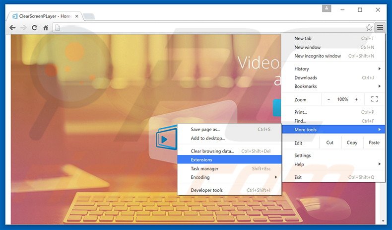Click the address bar field
The height and width of the screenshot is (230, 392).
pos(212,27)
